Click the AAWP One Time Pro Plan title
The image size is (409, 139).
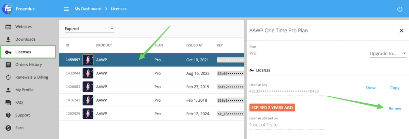click(278, 31)
